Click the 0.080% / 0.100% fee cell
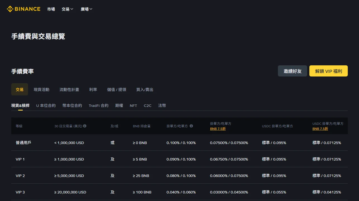Viewport: 359px width, 201px height. tap(181, 176)
